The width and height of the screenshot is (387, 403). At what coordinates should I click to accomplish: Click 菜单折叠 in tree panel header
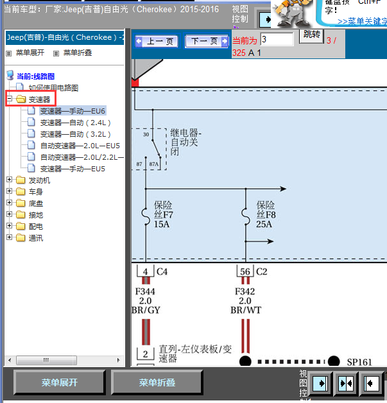pyautogui.click(x=78, y=53)
